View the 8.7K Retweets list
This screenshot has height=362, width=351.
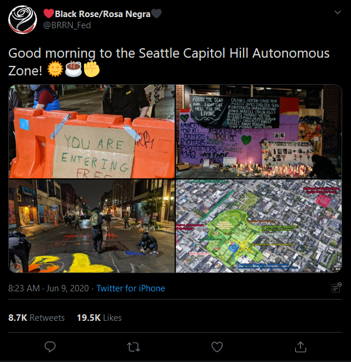(x=36, y=318)
